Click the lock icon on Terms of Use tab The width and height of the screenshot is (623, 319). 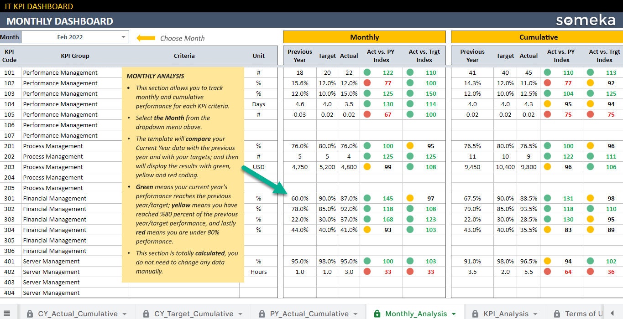tap(557, 314)
